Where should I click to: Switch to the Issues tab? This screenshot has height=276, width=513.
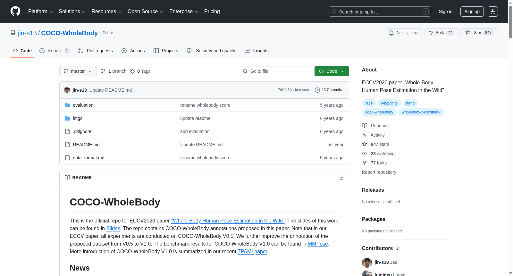[55, 51]
